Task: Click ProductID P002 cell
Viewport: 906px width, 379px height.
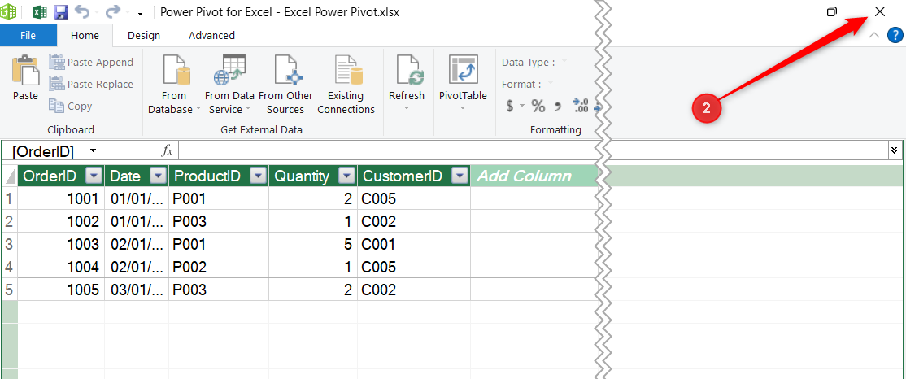Action: (219, 267)
